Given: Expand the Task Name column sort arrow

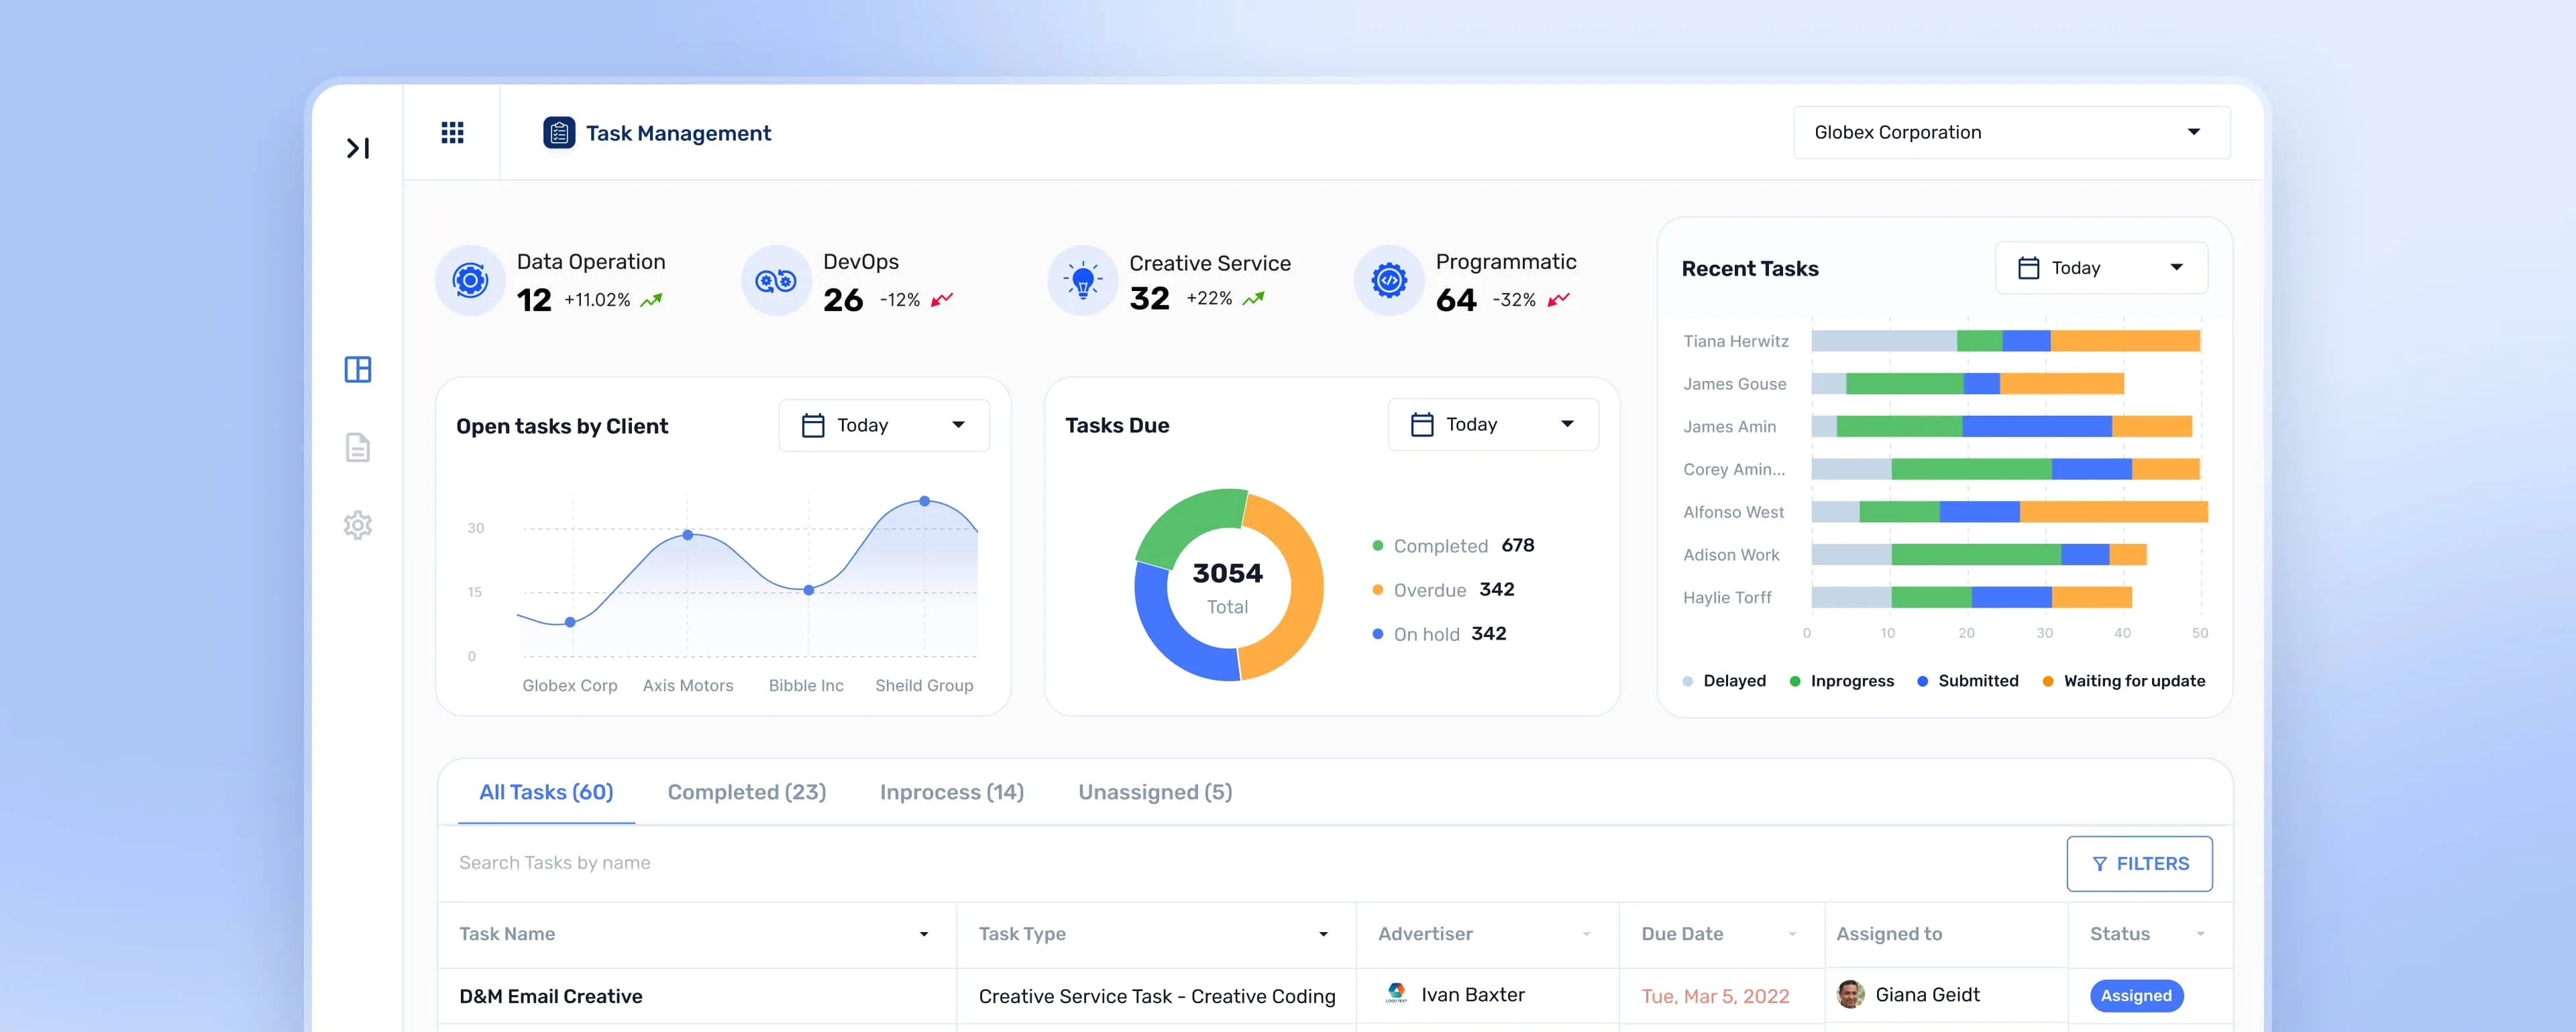Looking at the screenshot, I should (924, 934).
